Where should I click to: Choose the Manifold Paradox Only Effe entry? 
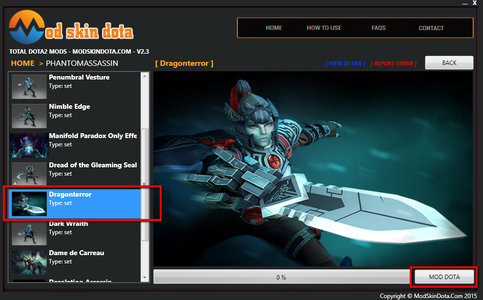pyautogui.click(x=93, y=136)
